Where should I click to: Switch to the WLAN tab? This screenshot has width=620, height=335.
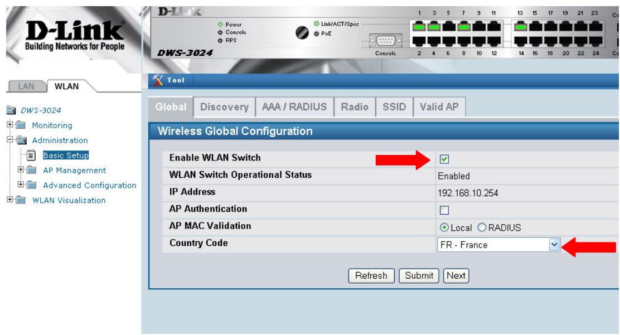click(67, 86)
